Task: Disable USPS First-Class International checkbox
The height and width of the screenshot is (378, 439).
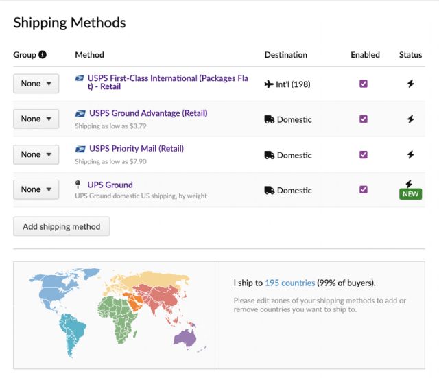Action: point(364,84)
